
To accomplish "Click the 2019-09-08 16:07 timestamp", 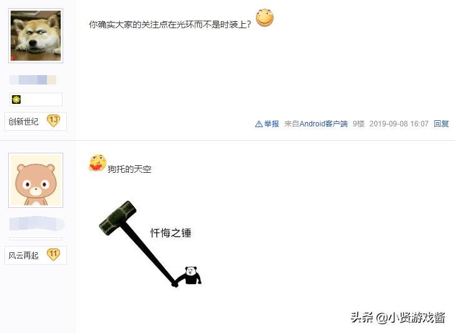I will pos(399,124).
